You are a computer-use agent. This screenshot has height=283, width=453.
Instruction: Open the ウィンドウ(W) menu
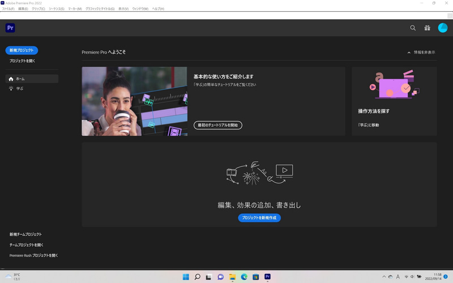140,8
